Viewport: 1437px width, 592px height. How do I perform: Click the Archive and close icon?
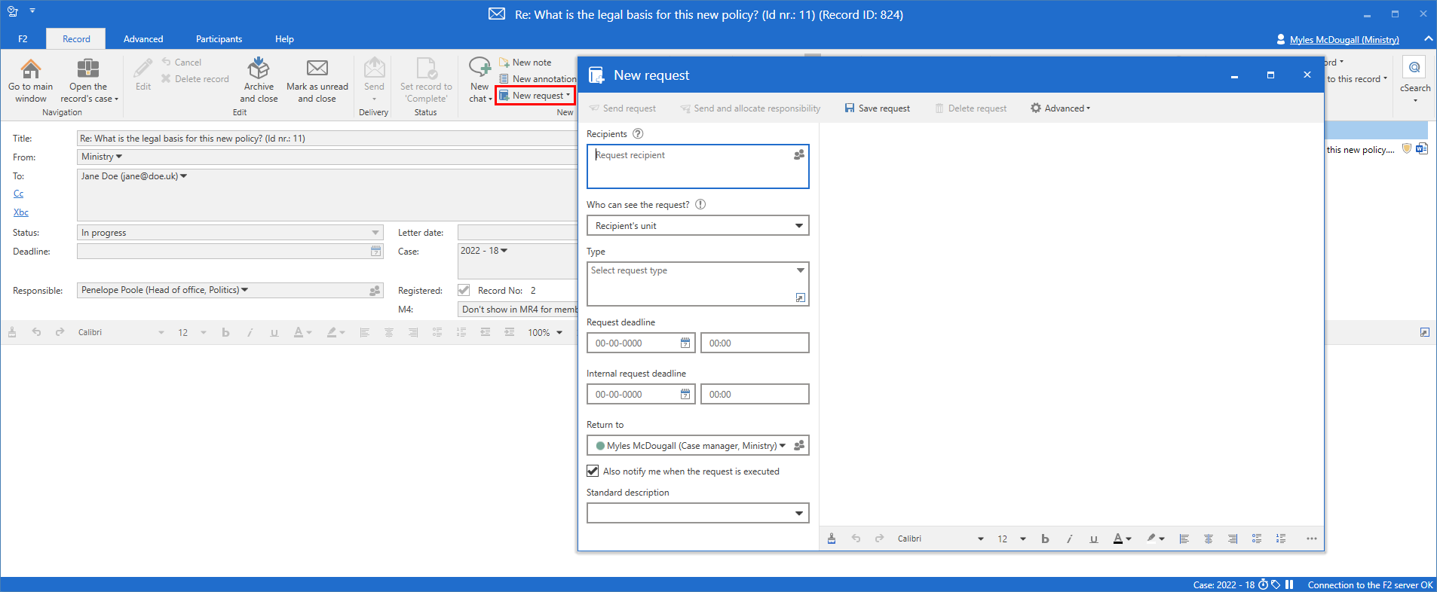click(259, 69)
